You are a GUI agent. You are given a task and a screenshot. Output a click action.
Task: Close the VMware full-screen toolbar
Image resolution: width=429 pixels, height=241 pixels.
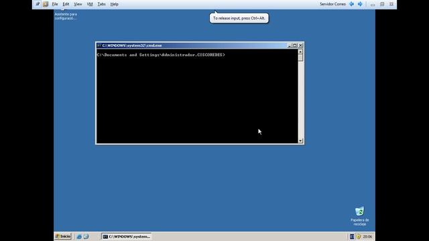tap(391, 4)
